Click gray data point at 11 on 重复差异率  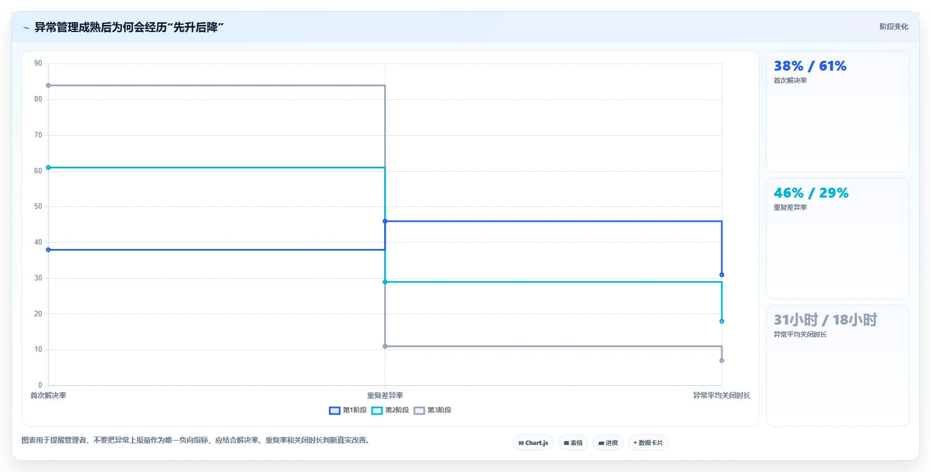pos(385,346)
